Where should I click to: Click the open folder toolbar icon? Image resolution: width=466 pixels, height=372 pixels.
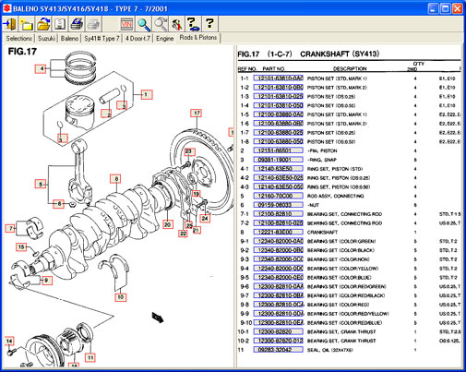pyautogui.click(x=43, y=24)
